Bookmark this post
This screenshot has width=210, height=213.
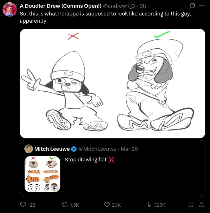point(191,205)
